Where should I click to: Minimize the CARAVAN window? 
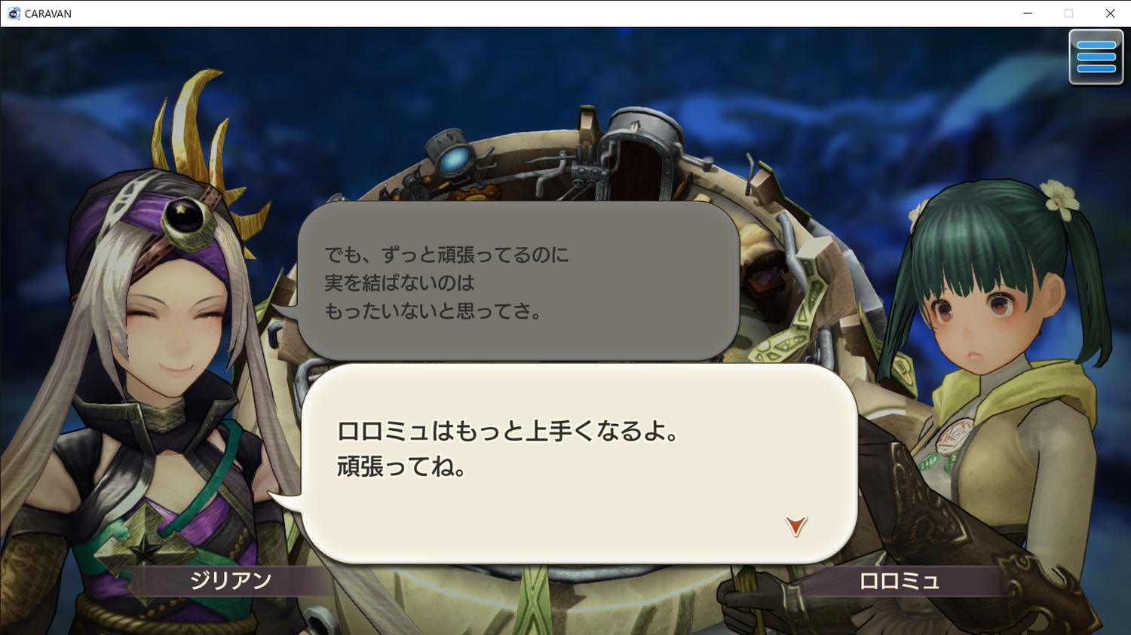[1027, 14]
